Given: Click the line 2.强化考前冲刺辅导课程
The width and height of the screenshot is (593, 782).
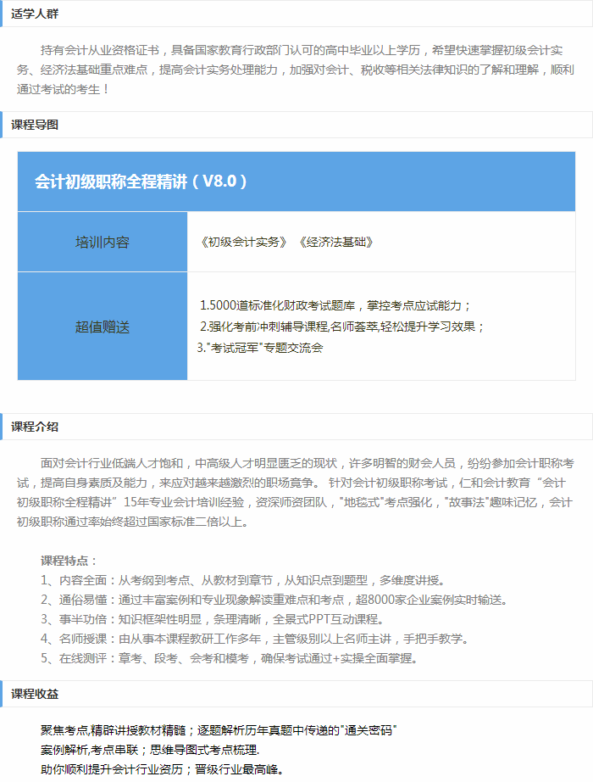Looking at the screenshot, I should [x=341, y=327].
